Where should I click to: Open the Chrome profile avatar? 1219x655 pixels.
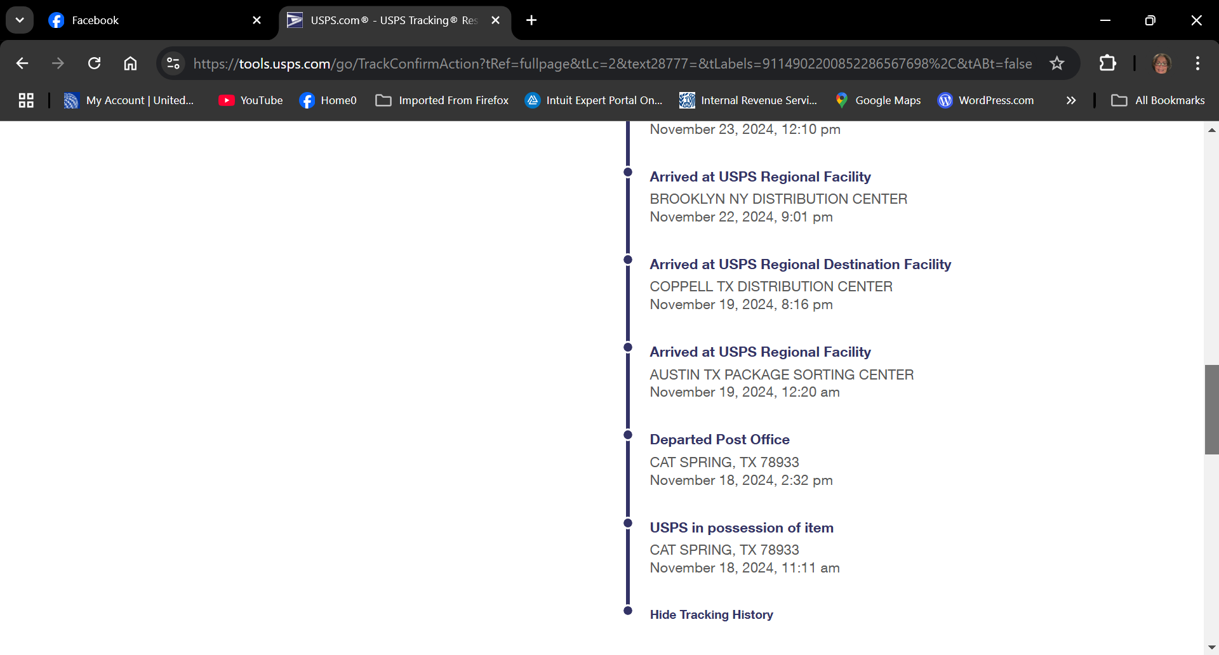[1161, 63]
